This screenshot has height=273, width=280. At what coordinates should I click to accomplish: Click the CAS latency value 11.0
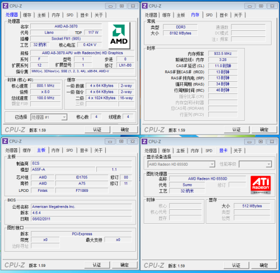tap(223, 66)
